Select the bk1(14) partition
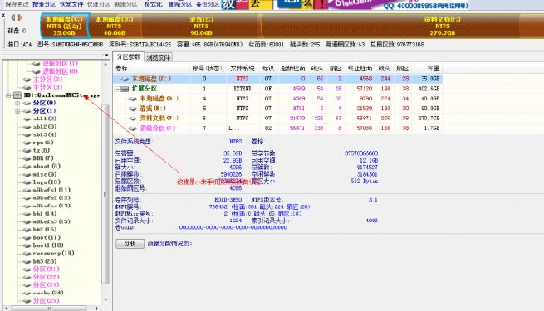The image size is (544, 311). [45, 214]
